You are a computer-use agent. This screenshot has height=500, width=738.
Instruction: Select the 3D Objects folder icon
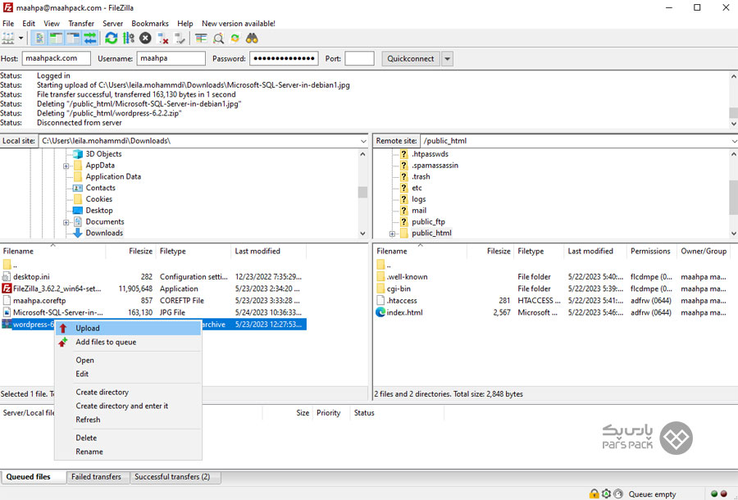[78, 154]
